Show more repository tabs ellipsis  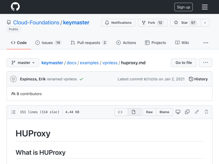click(x=206, y=43)
